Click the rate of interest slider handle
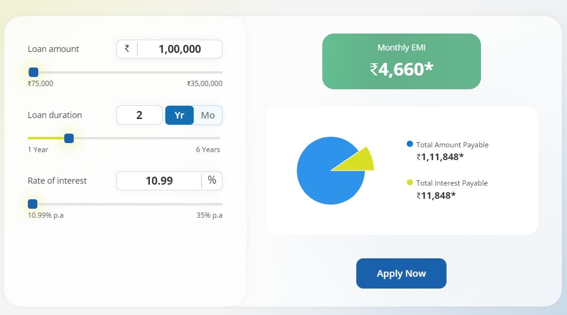 [x=32, y=204]
